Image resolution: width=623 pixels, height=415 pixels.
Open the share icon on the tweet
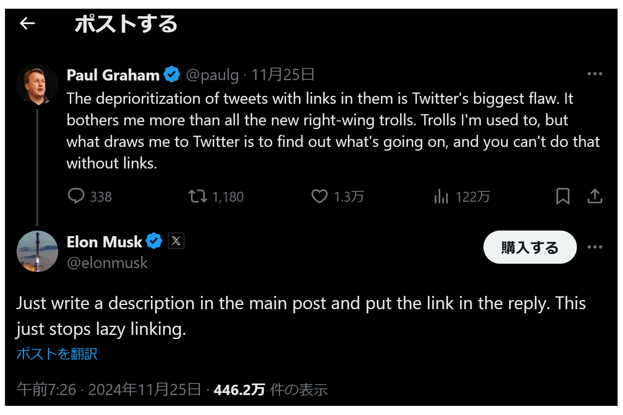point(595,196)
